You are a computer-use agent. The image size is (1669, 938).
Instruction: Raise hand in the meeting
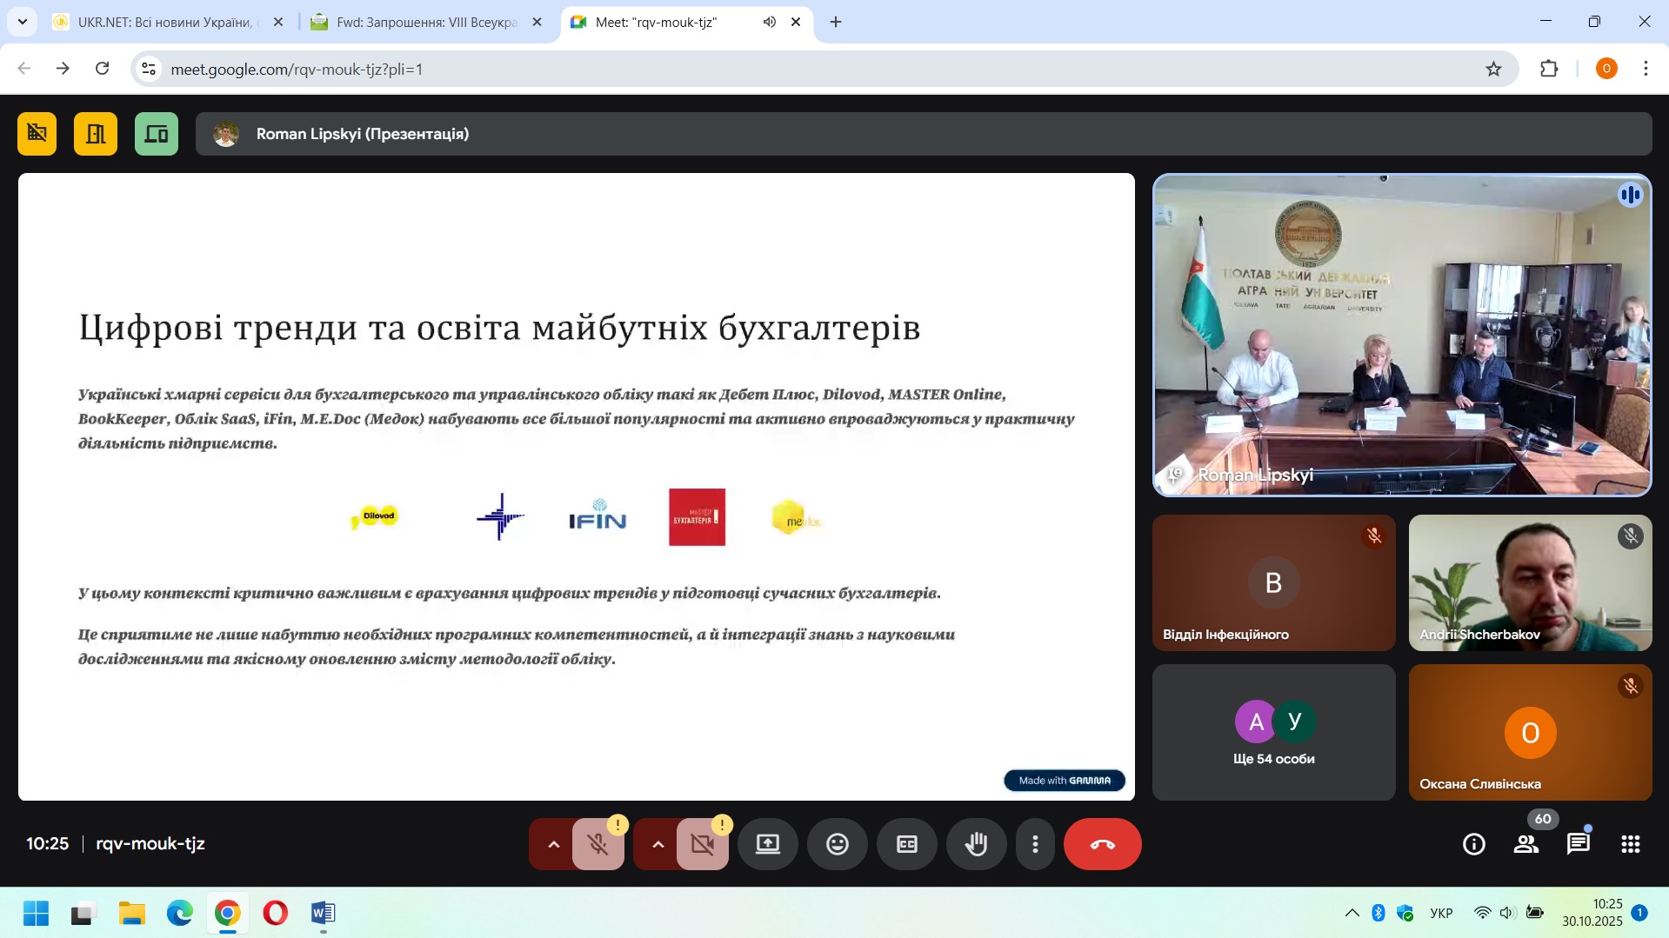(x=976, y=844)
